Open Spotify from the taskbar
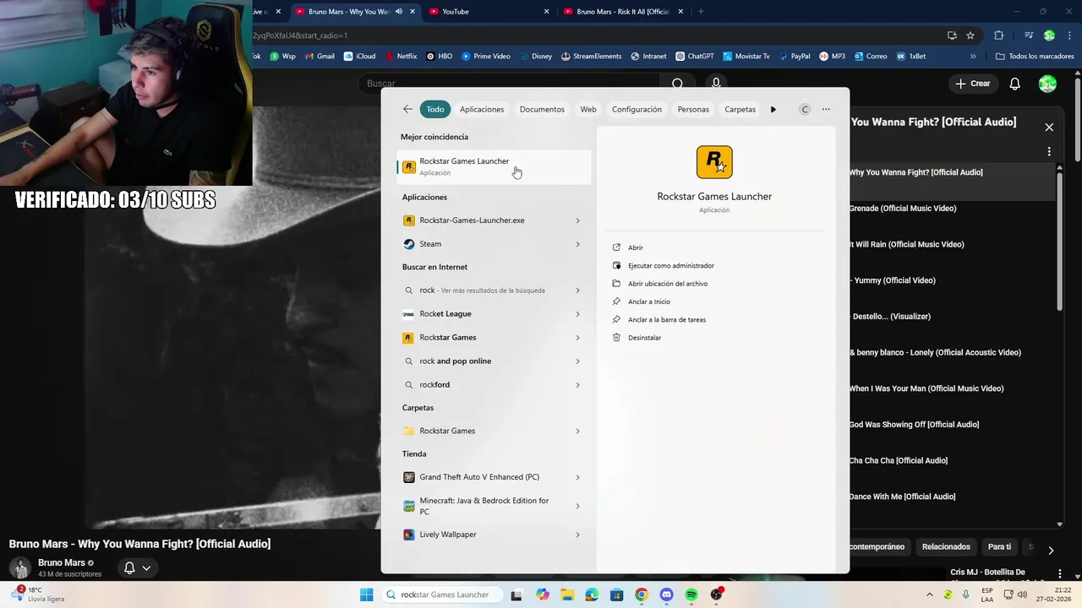 pyautogui.click(x=691, y=594)
